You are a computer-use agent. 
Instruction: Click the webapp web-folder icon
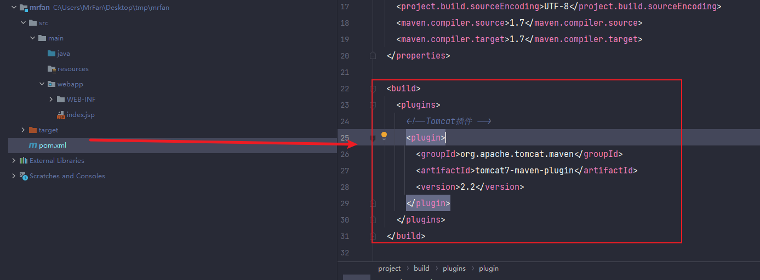pyautogui.click(x=52, y=84)
